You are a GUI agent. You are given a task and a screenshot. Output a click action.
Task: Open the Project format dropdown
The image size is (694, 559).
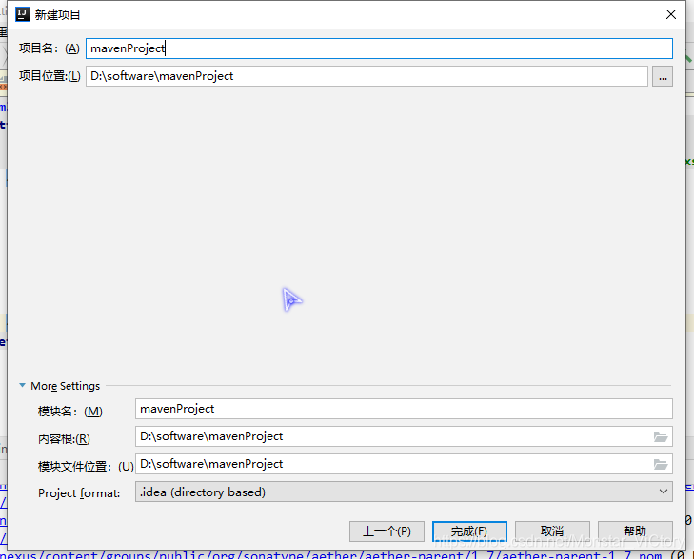point(404,492)
